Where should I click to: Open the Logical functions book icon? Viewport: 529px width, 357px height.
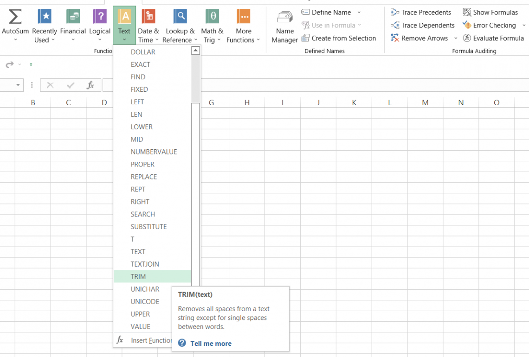[100, 17]
